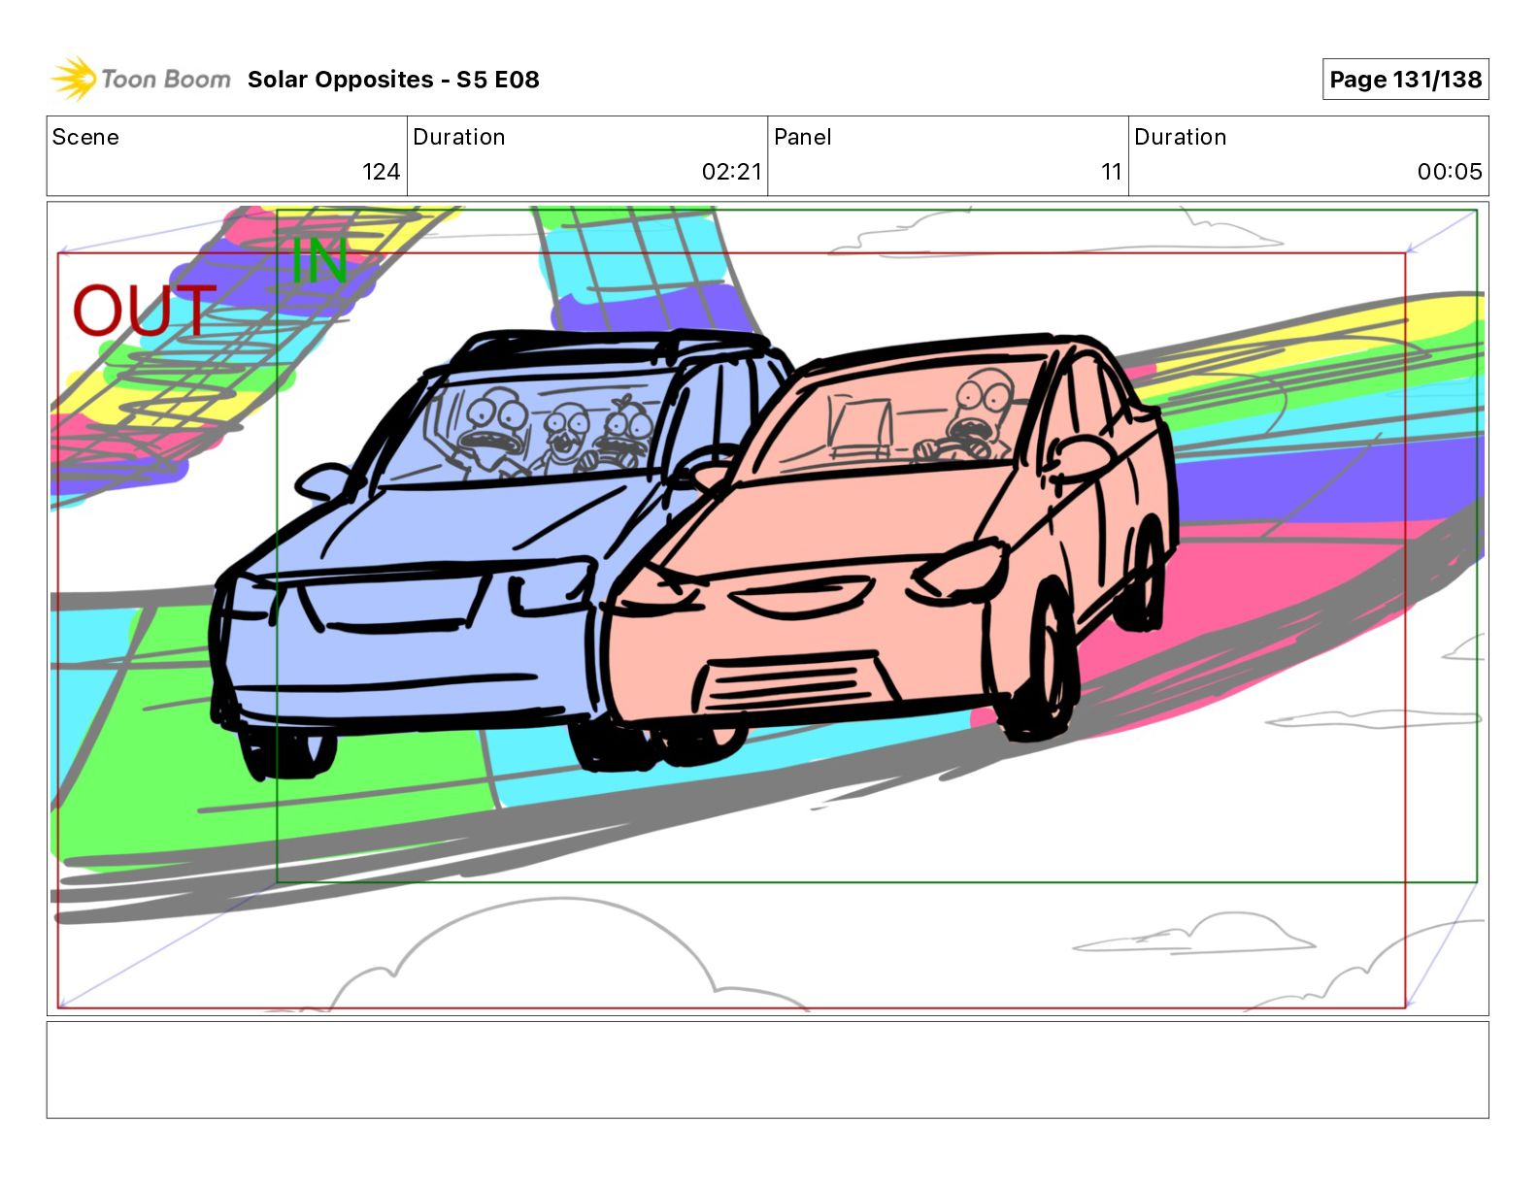Click the red 'OUT' camera label

[x=145, y=311]
